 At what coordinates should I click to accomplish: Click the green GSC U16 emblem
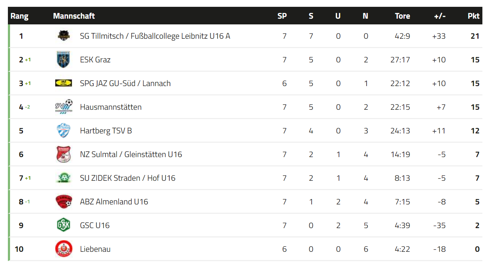[63, 225]
